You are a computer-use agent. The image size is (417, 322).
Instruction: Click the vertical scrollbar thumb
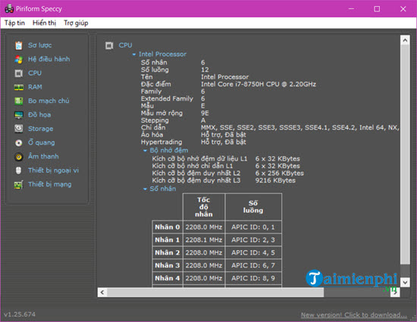click(x=405, y=155)
